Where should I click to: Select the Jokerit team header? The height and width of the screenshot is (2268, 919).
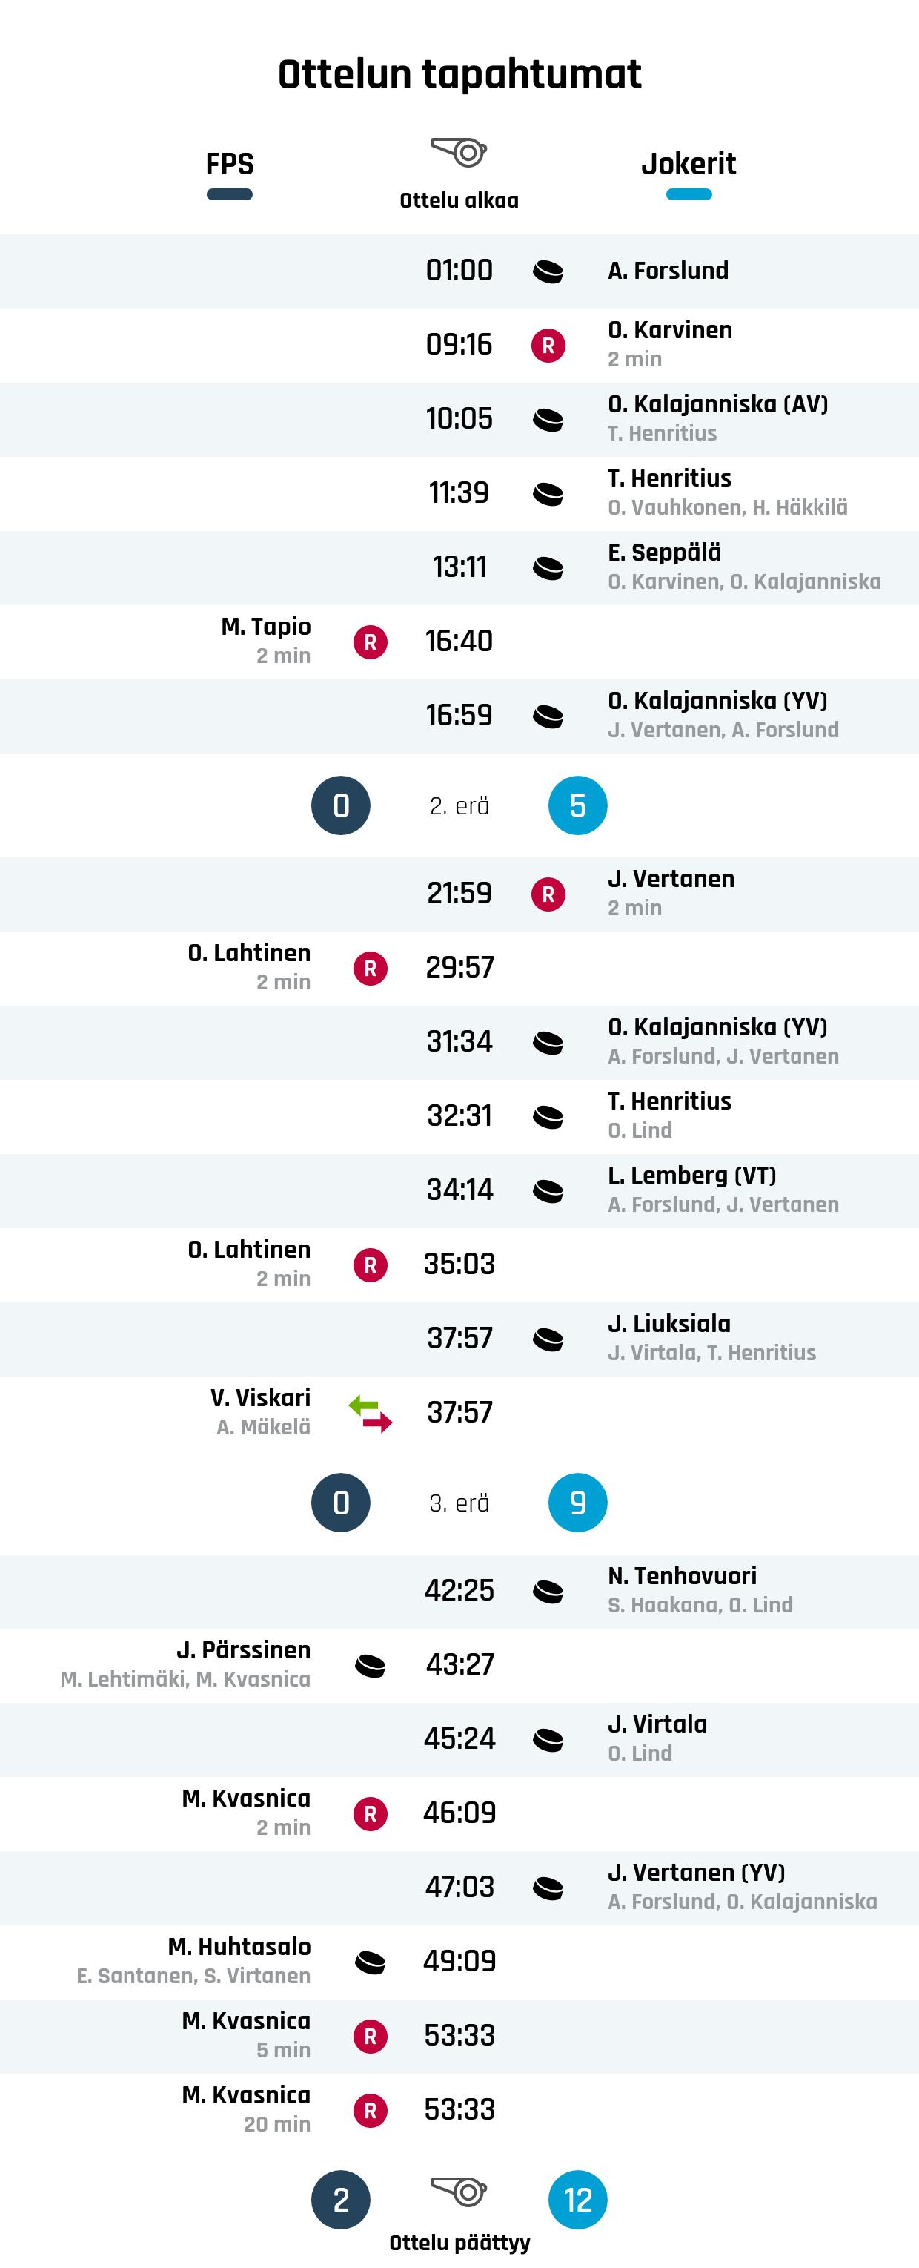[x=689, y=165]
